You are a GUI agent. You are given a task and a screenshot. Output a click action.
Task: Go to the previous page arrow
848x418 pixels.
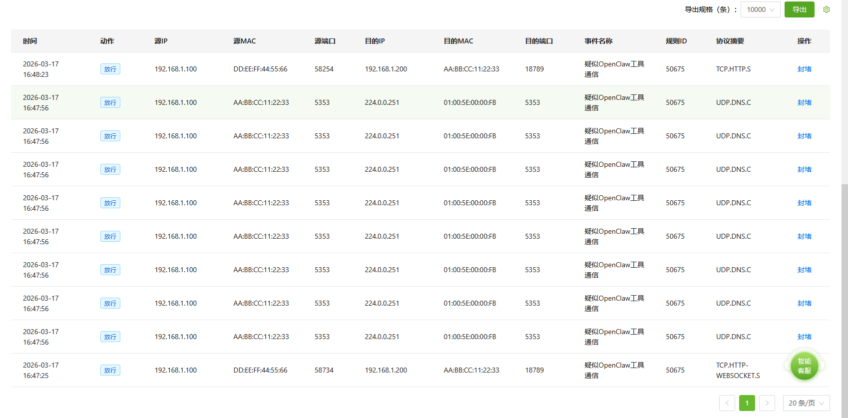click(727, 403)
